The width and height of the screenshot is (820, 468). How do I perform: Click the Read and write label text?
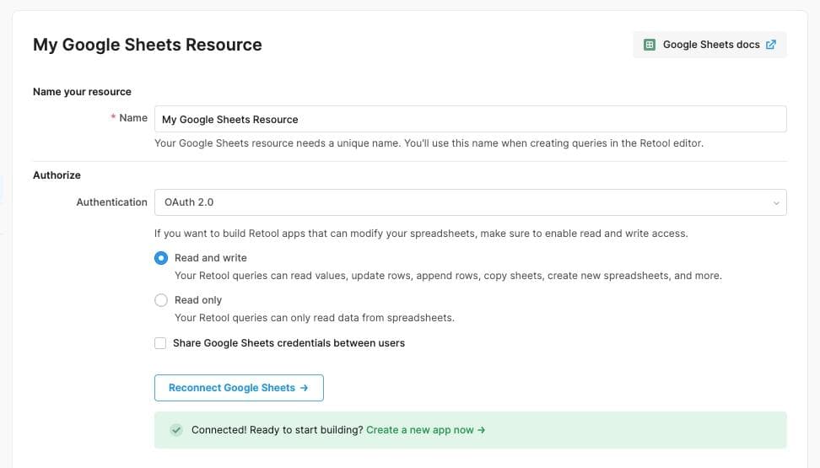211,258
